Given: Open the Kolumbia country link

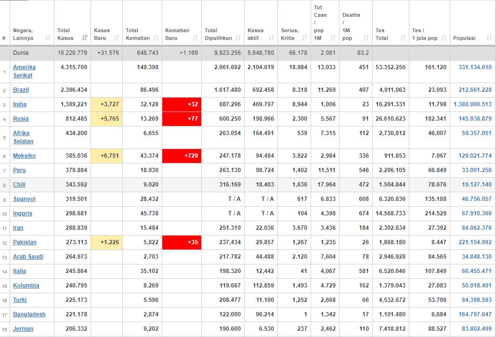Looking at the screenshot, I should (x=26, y=286).
